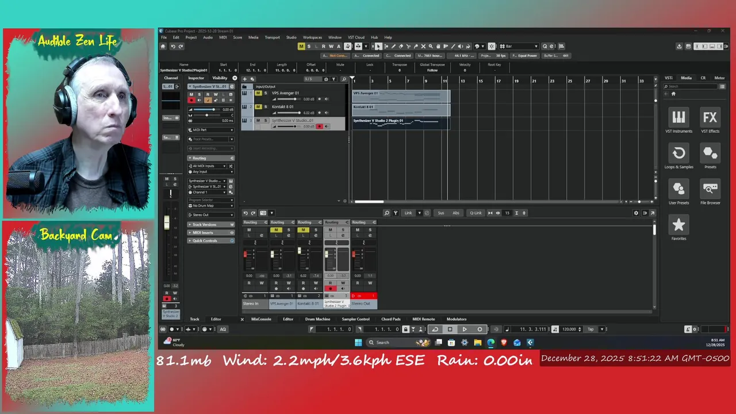Click the Redo arrow in main toolbar
Image resolution: width=736 pixels, height=414 pixels.
(x=181, y=47)
